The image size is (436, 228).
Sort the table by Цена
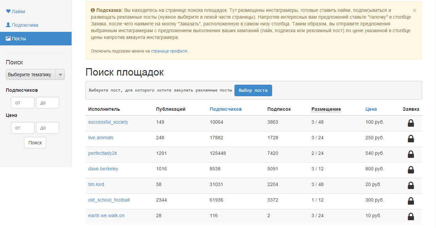(371, 109)
